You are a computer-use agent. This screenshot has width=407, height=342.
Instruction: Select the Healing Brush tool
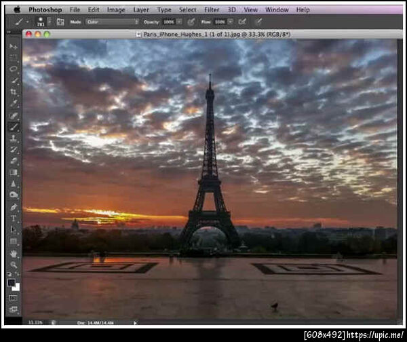point(13,115)
